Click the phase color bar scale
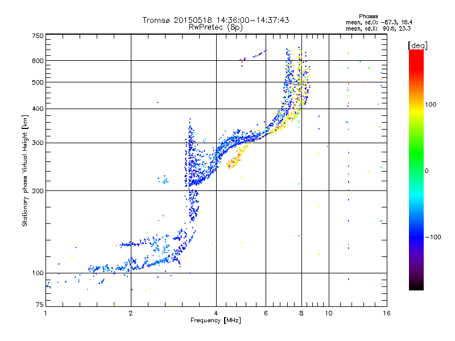Screen dimensions: 455x341 point(416,170)
